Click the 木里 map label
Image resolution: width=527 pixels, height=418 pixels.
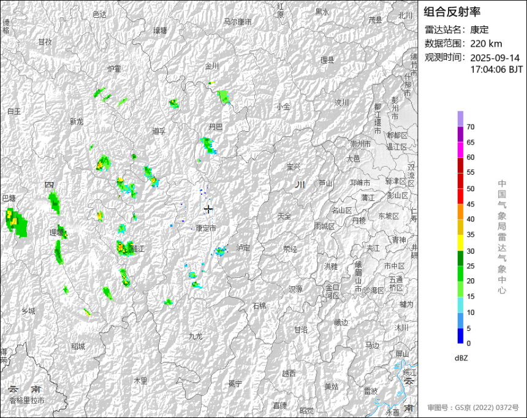[x=140, y=381]
